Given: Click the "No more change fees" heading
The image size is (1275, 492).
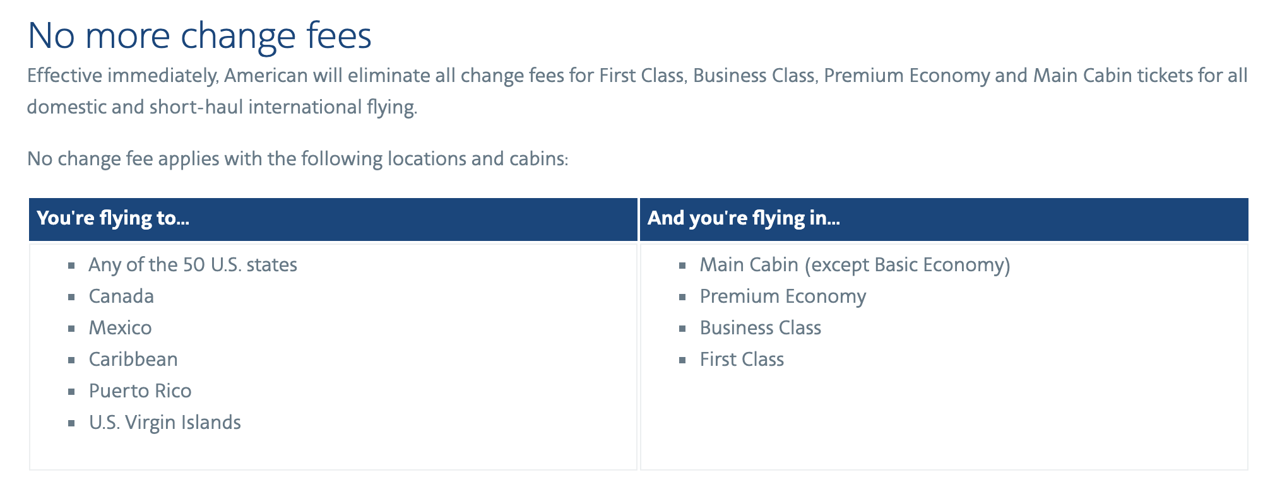Looking at the screenshot, I should [x=199, y=35].
